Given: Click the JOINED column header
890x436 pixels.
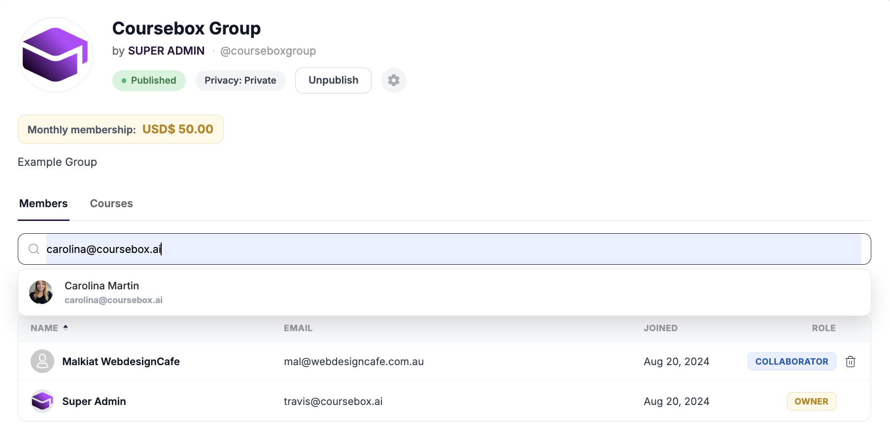Looking at the screenshot, I should [660, 328].
